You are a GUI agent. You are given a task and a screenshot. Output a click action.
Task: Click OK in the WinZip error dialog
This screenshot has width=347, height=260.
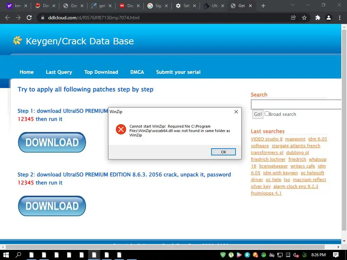(223, 152)
